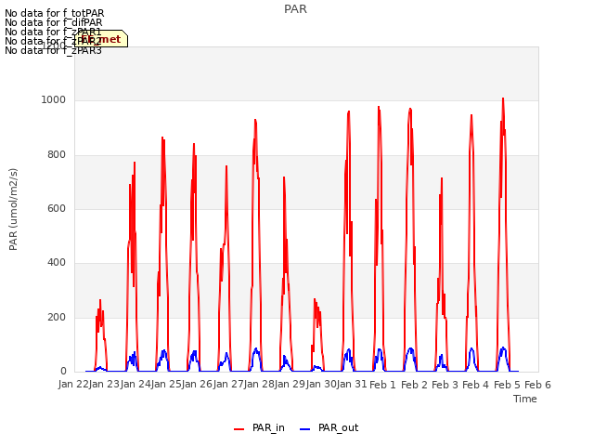Toggle the PAR_out legend entry

(329, 428)
